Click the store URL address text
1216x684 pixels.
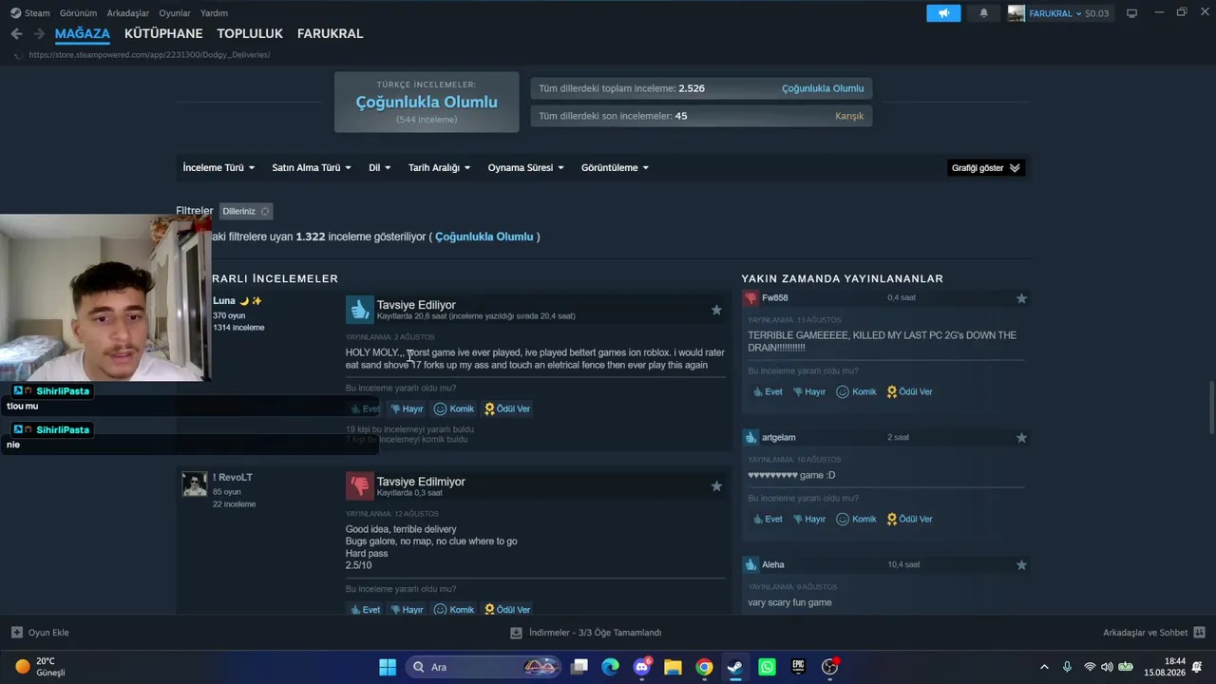[149, 55]
